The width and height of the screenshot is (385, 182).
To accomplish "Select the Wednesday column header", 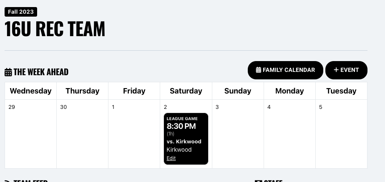I will point(30,91).
